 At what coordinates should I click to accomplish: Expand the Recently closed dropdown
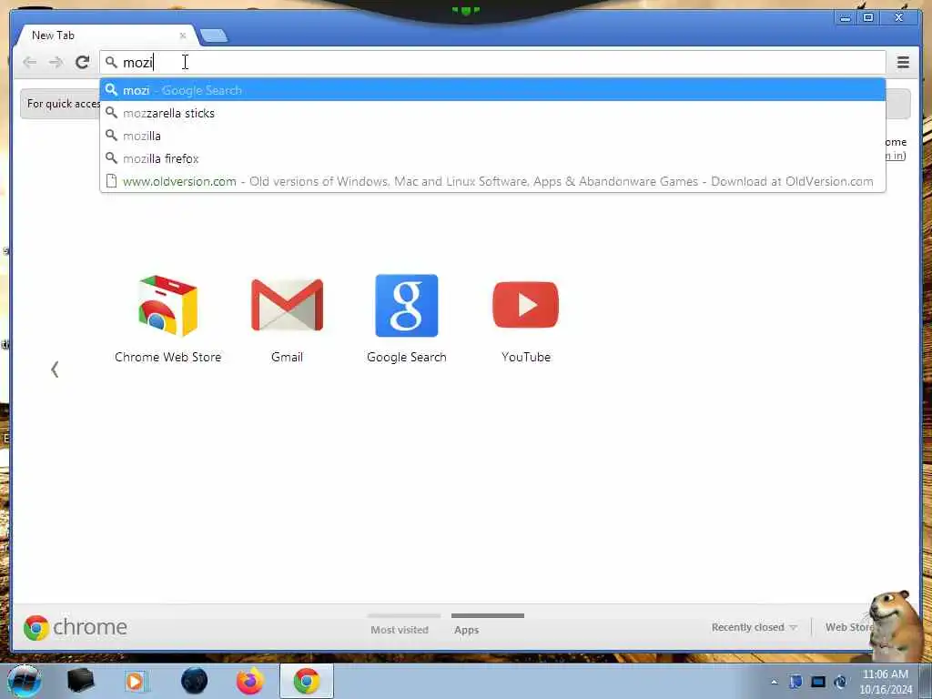pos(754,627)
